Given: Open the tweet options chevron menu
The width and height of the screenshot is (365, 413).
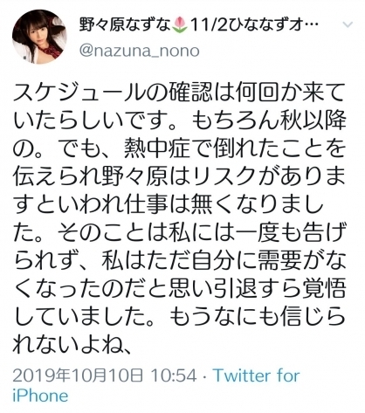Looking at the screenshot, I should coord(348,25).
